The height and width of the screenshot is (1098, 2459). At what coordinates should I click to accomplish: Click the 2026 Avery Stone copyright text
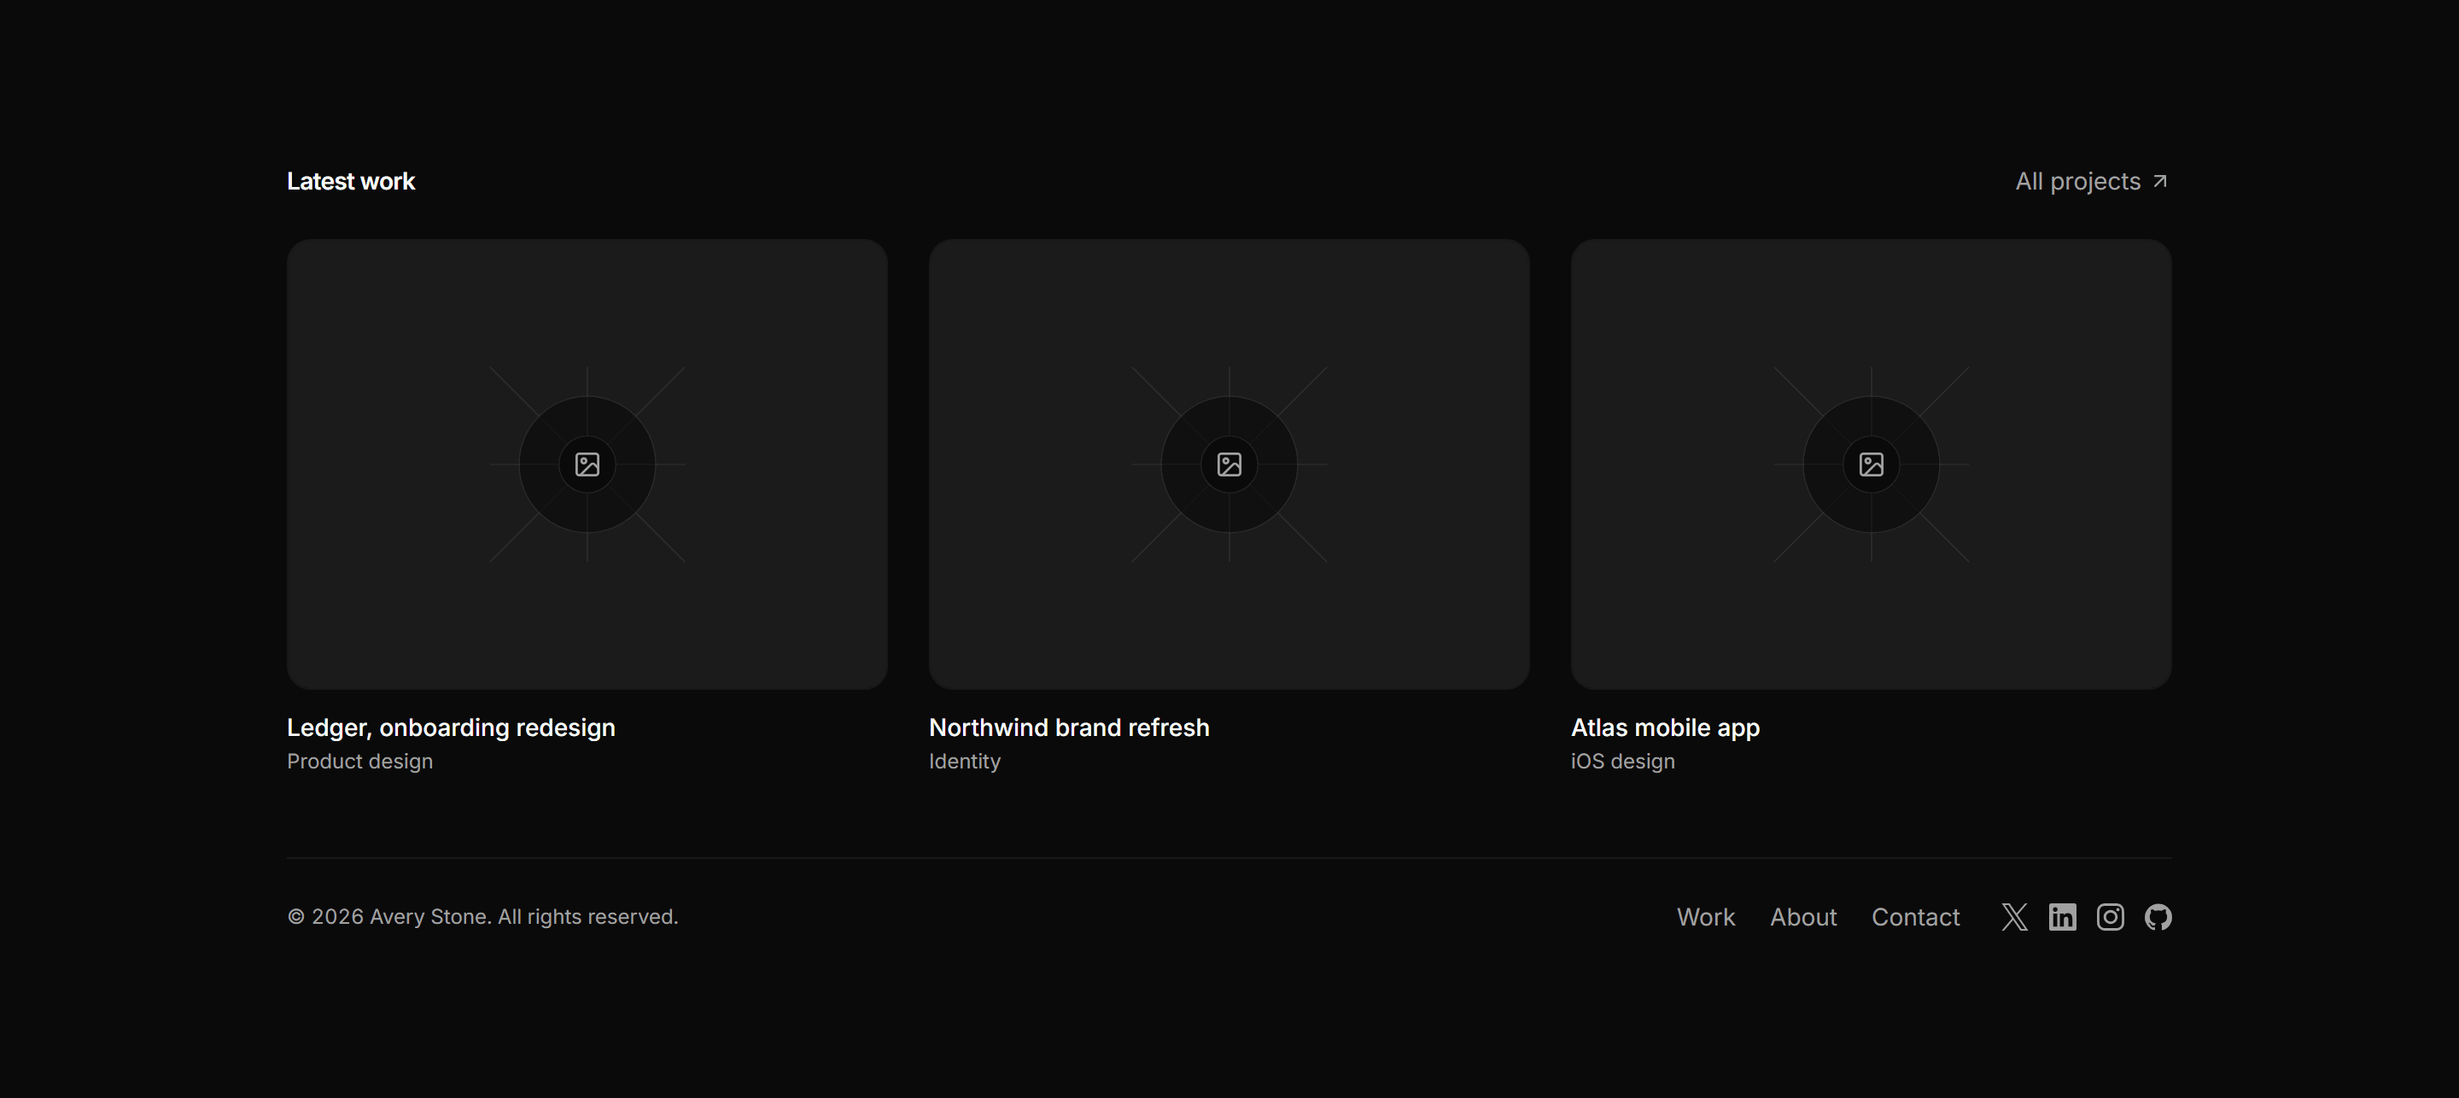482,917
